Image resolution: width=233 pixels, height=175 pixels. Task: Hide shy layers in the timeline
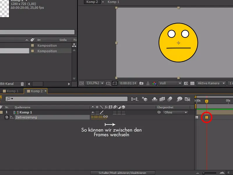tap(154, 99)
